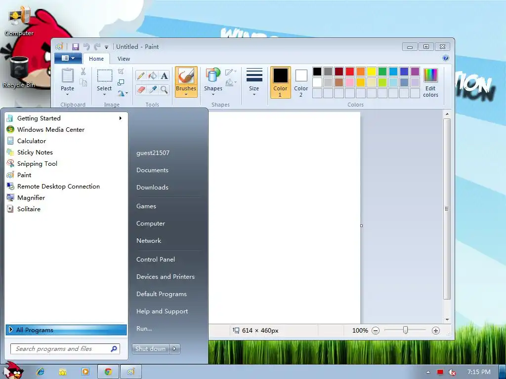Viewport: 506px width, 379px height.
Task: Open Default Programs in Start menu
Action: click(x=162, y=294)
